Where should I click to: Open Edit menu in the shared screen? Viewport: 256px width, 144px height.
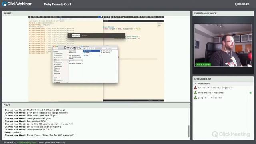[43, 17]
